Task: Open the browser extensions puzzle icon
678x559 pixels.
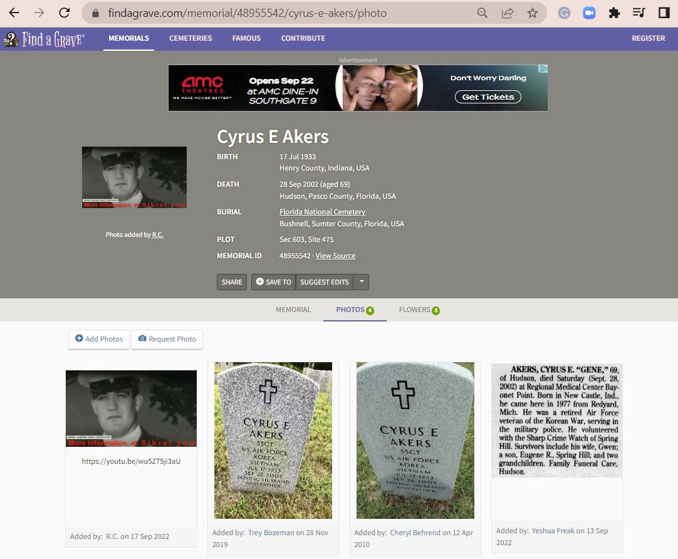Action: [x=614, y=13]
